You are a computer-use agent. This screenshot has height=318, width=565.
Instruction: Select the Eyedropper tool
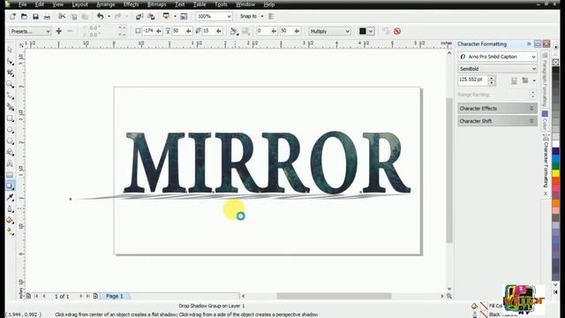(10, 198)
